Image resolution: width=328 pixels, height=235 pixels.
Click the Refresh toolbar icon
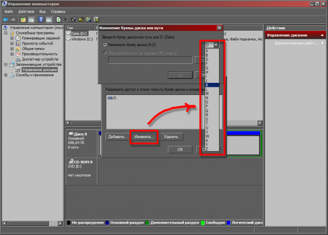pyautogui.click(x=59, y=19)
